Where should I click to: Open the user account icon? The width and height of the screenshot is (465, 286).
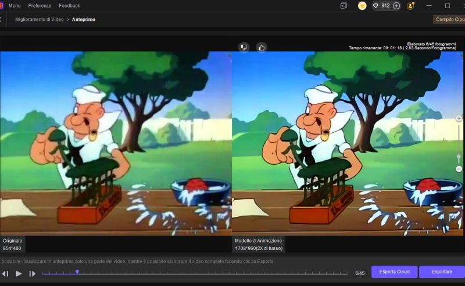[411, 6]
